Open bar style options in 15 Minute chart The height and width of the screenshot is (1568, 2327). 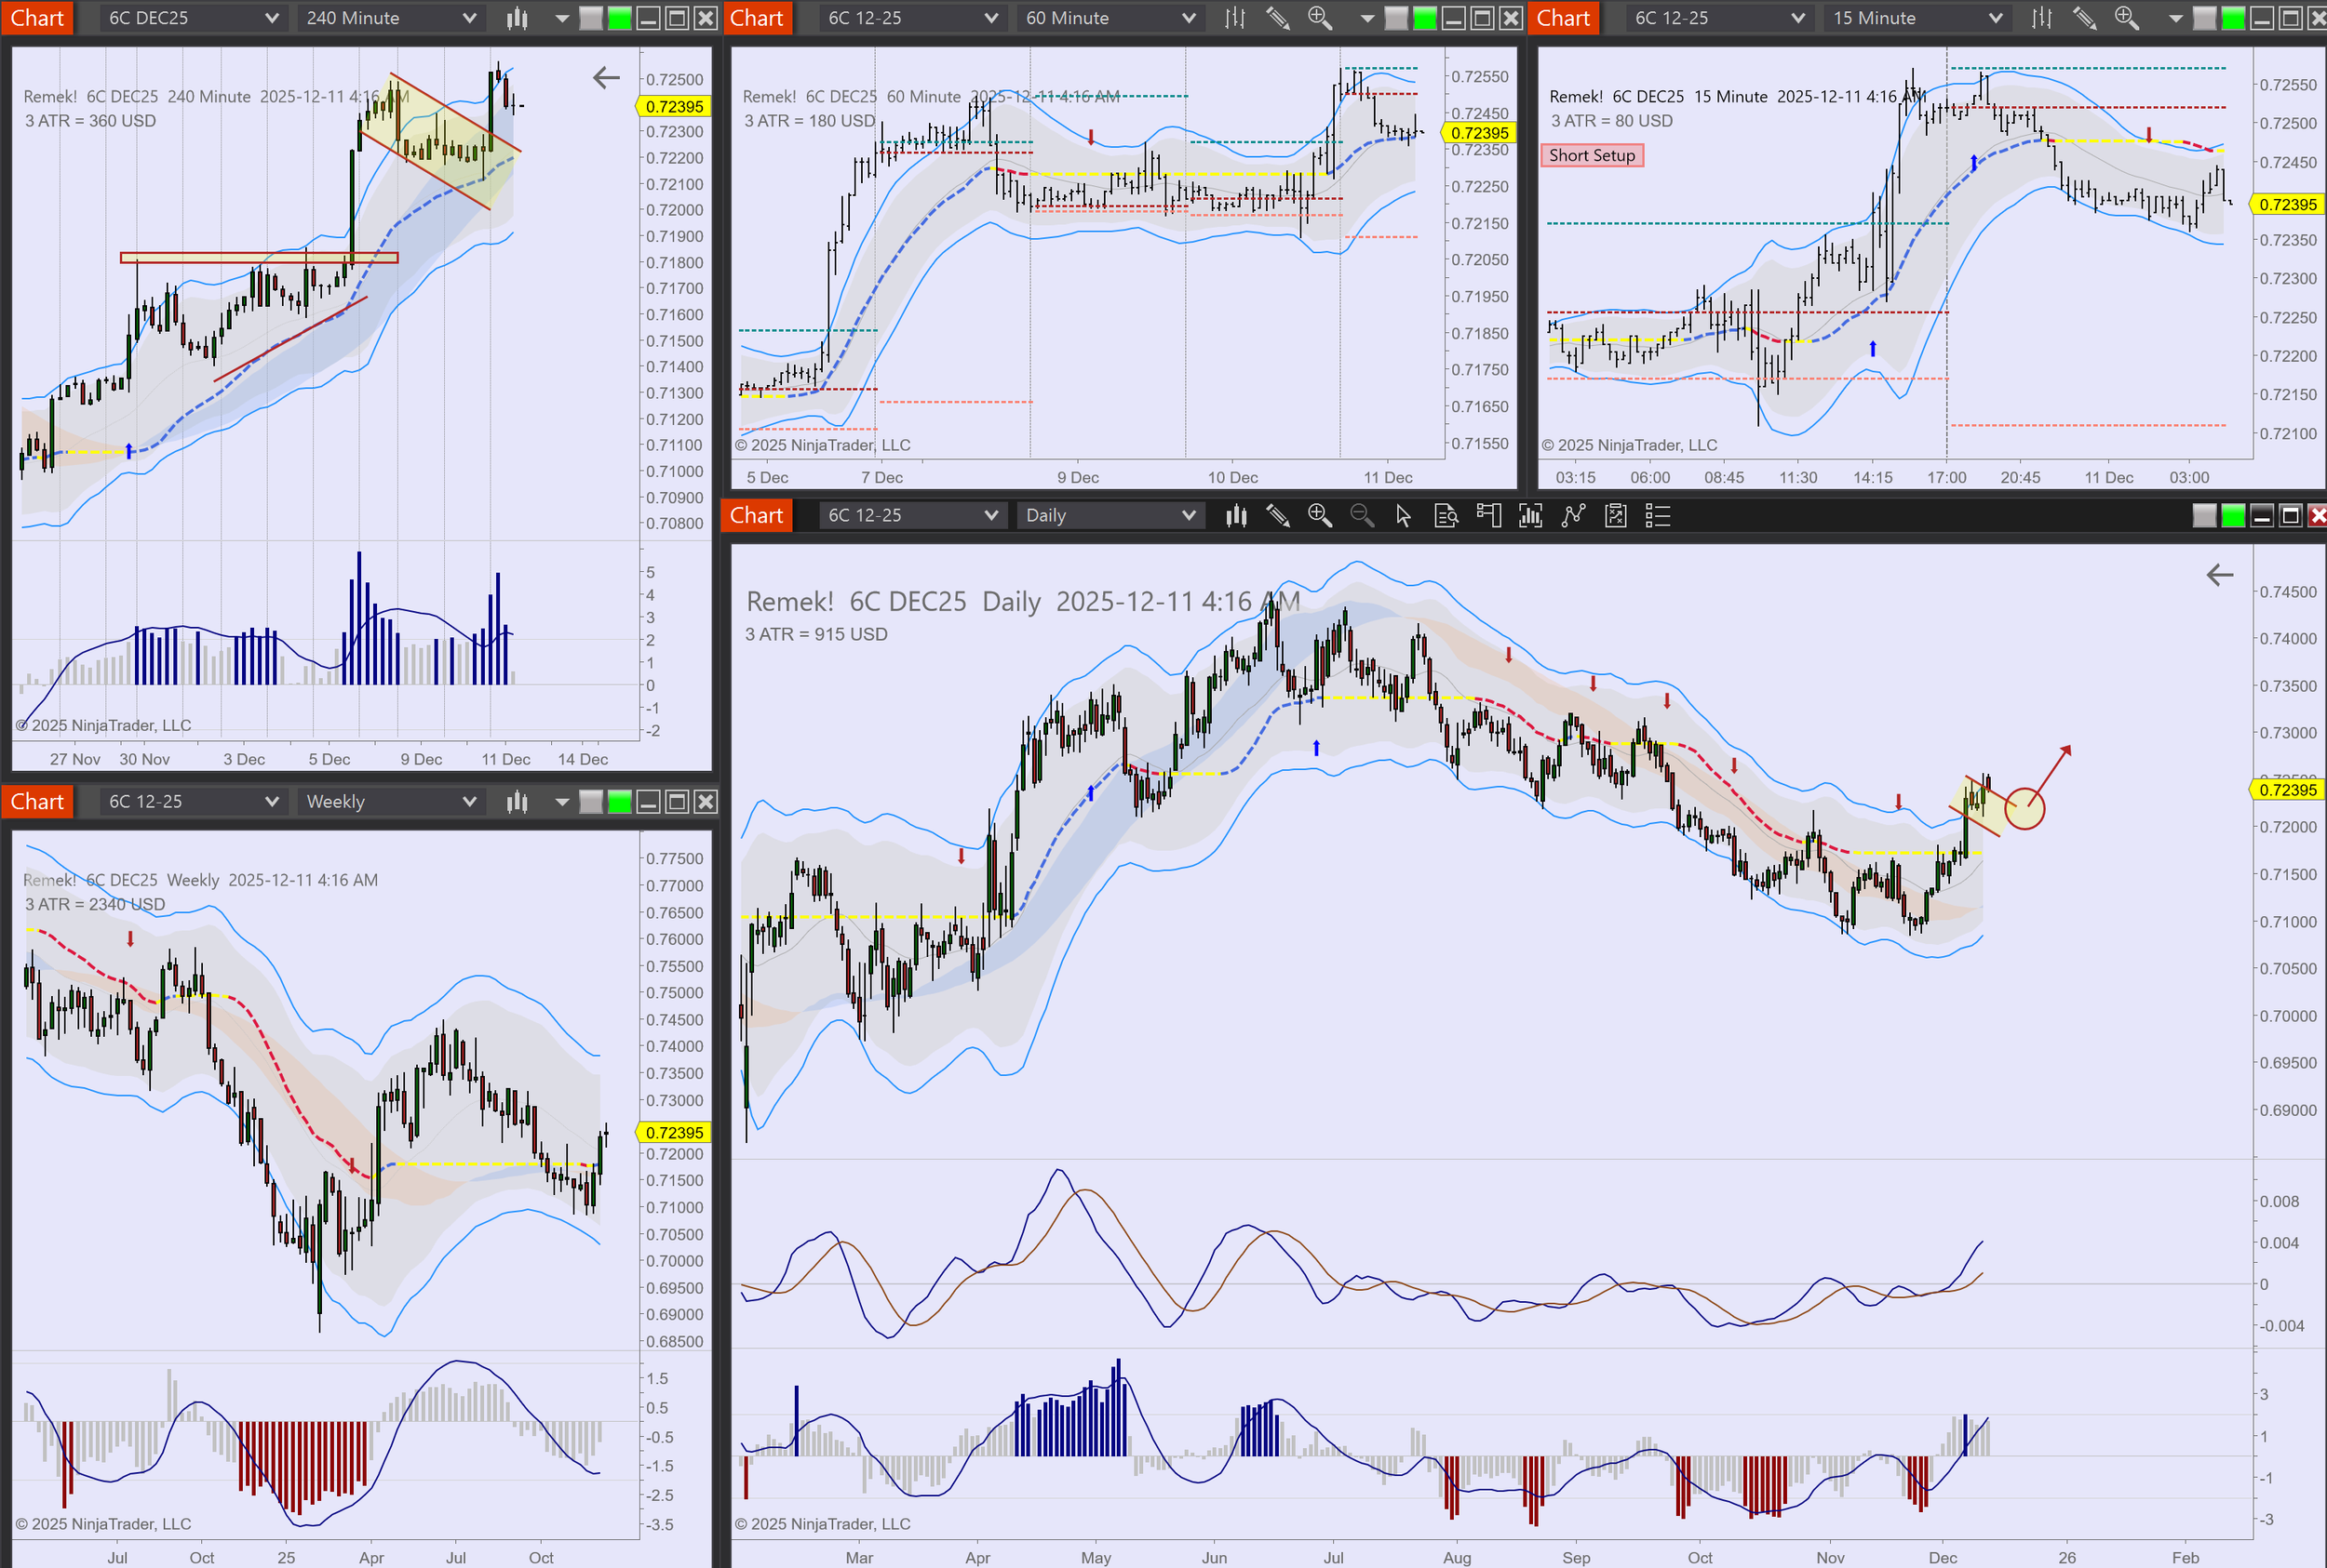[2042, 18]
